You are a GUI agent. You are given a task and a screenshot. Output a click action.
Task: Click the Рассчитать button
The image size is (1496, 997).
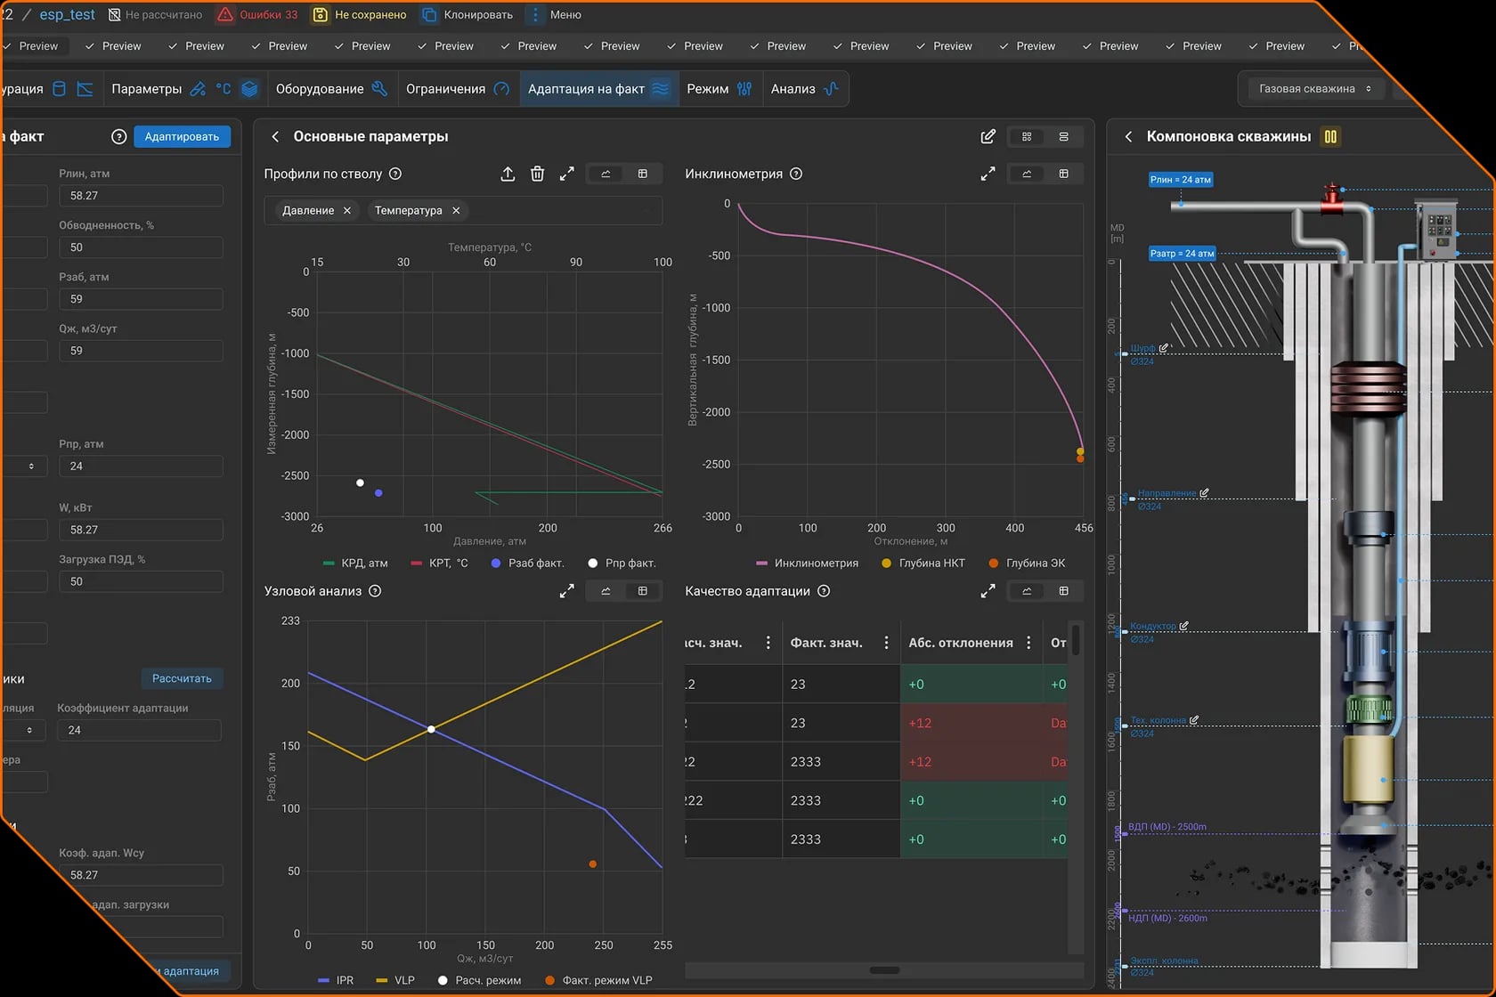pos(182,678)
